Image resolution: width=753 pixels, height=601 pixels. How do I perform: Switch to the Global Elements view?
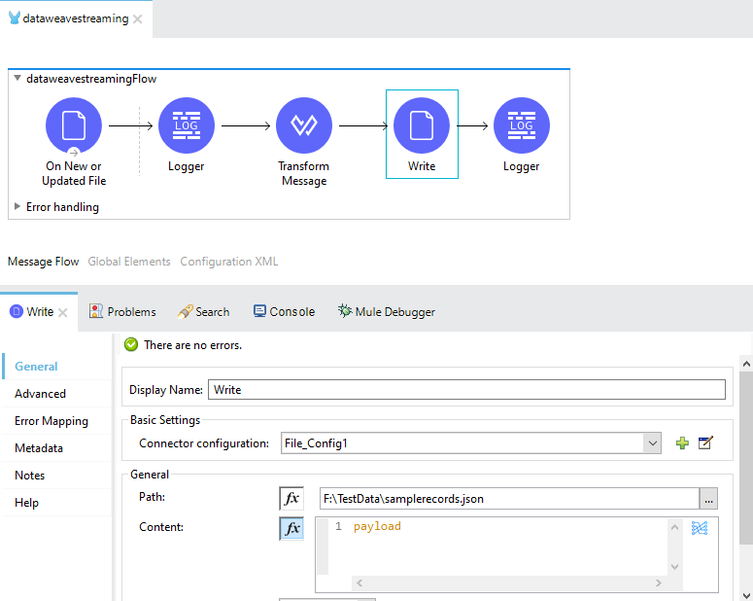pyautogui.click(x=129, y=262)
